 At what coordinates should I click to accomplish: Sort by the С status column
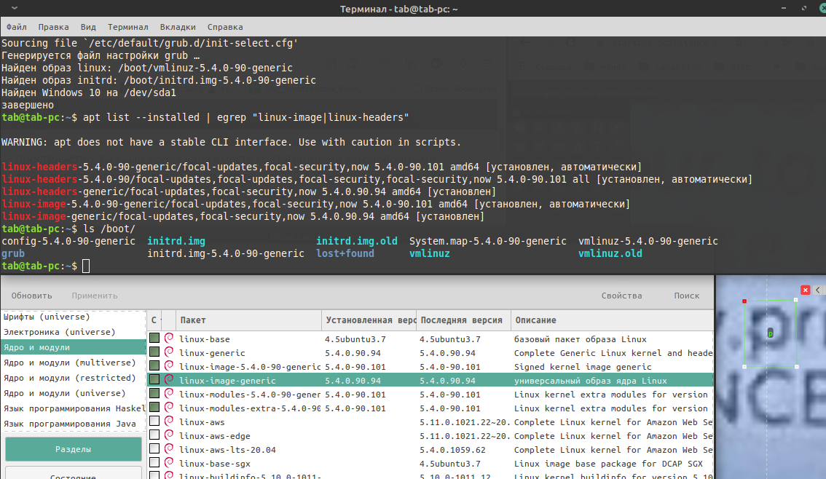pyautogui.click(x=154, y=320)
